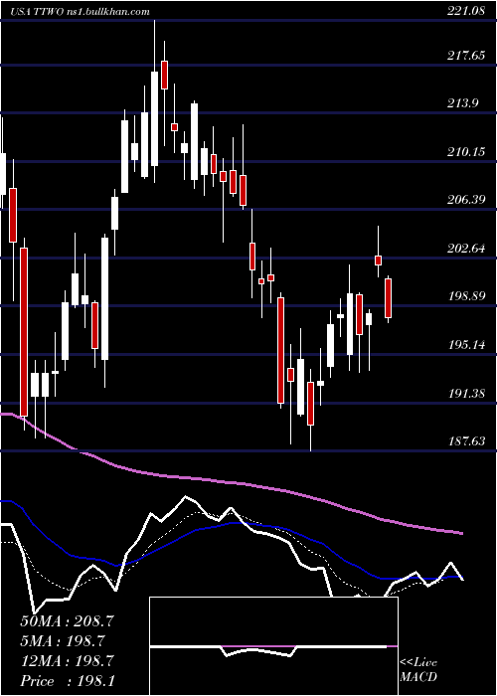Viewport: 497px width, 696px height.
Task: Click the tallest white candle near 217.65
Action: pyautogui.click(x=154, y=119)
